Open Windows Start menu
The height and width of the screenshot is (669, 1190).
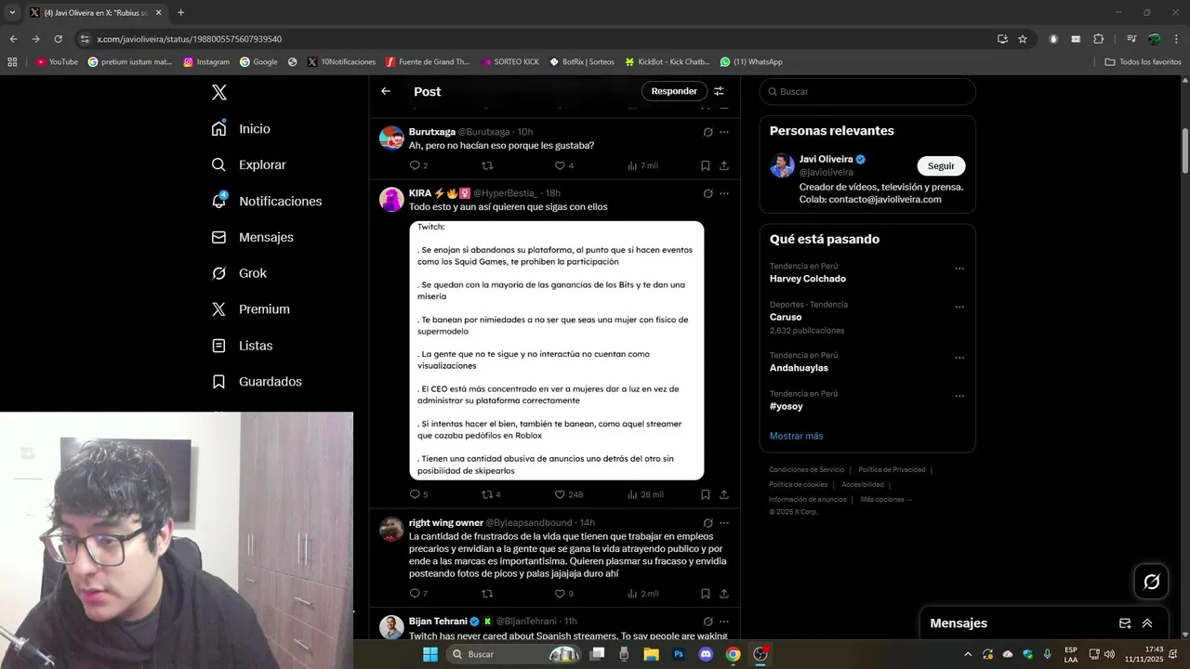click(x=430, y=654)
